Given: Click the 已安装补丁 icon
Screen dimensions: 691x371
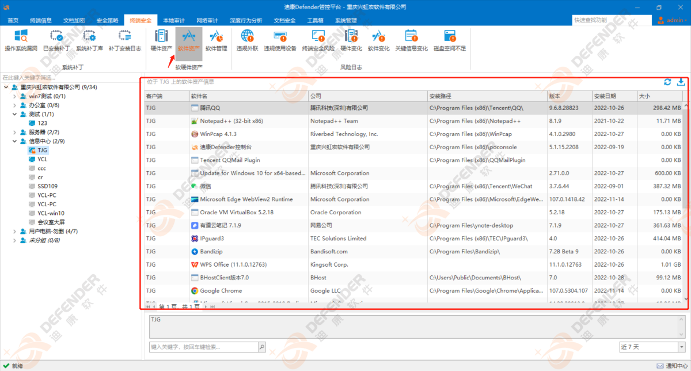Looking at the screenshot, I should (x=56, y=40).
